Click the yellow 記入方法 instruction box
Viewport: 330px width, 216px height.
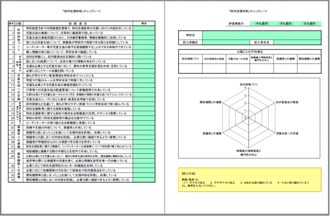pos(250,180)
